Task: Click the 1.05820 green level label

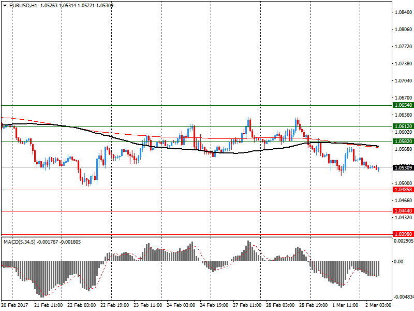Action: [x=403, y=142]
